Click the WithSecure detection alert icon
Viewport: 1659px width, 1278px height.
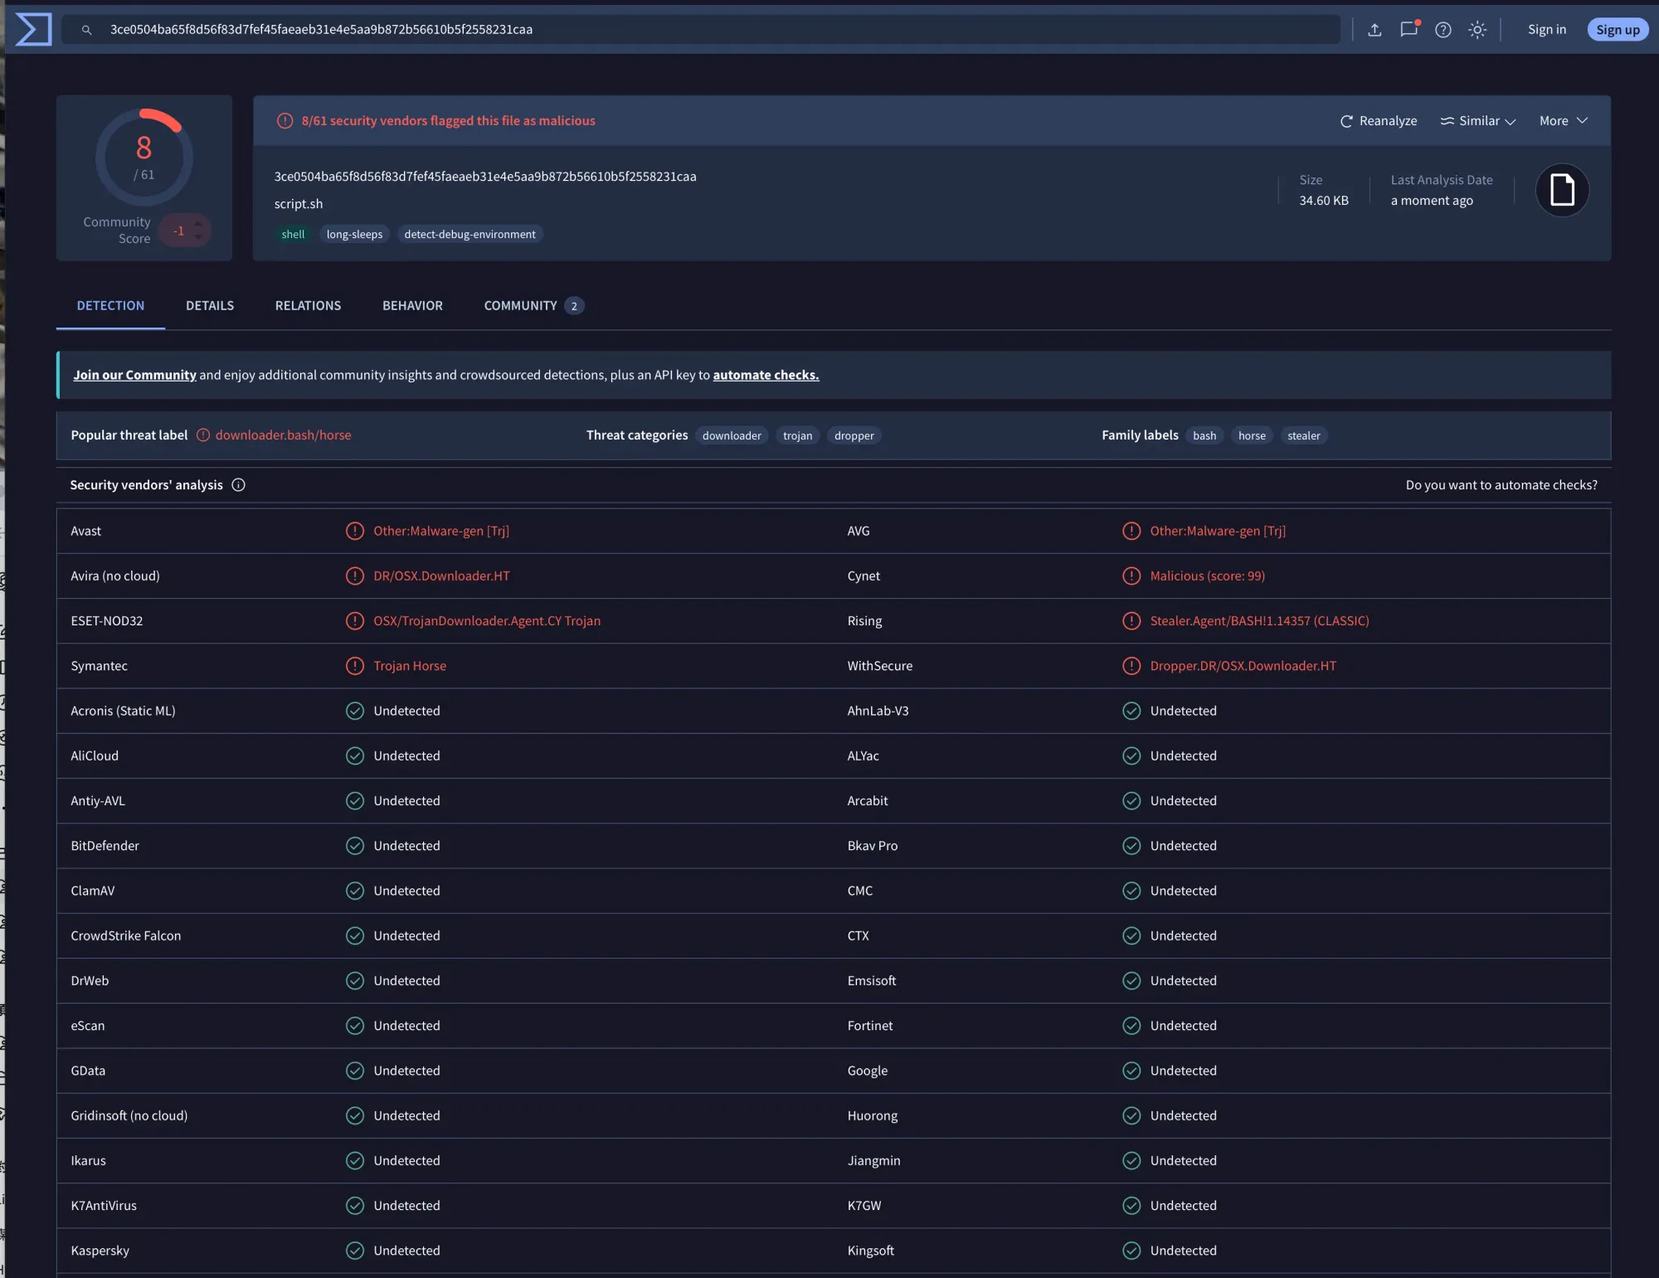pos(1131,666)
